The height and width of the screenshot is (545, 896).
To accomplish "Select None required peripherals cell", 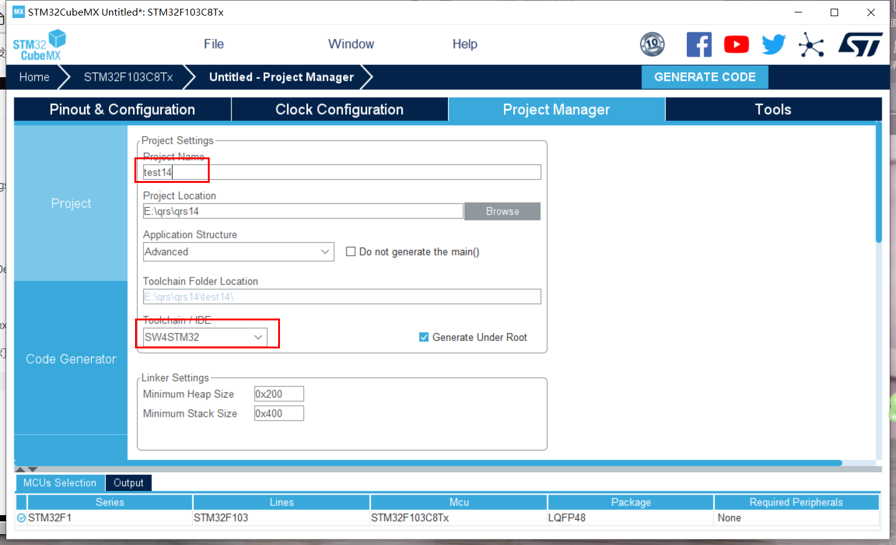I will coord(796,518).
